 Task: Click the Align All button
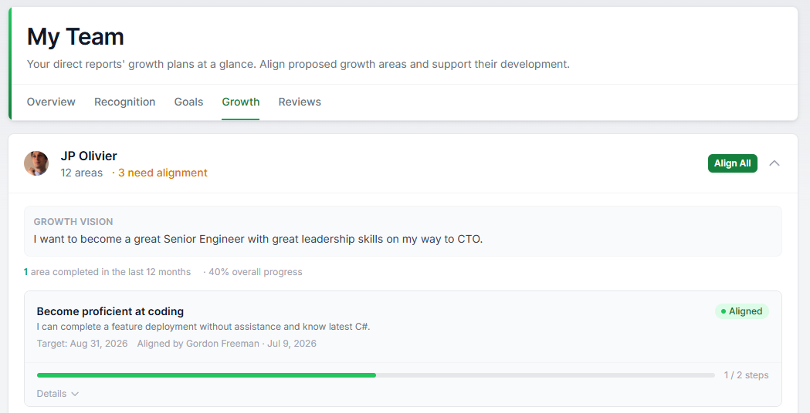733,163
